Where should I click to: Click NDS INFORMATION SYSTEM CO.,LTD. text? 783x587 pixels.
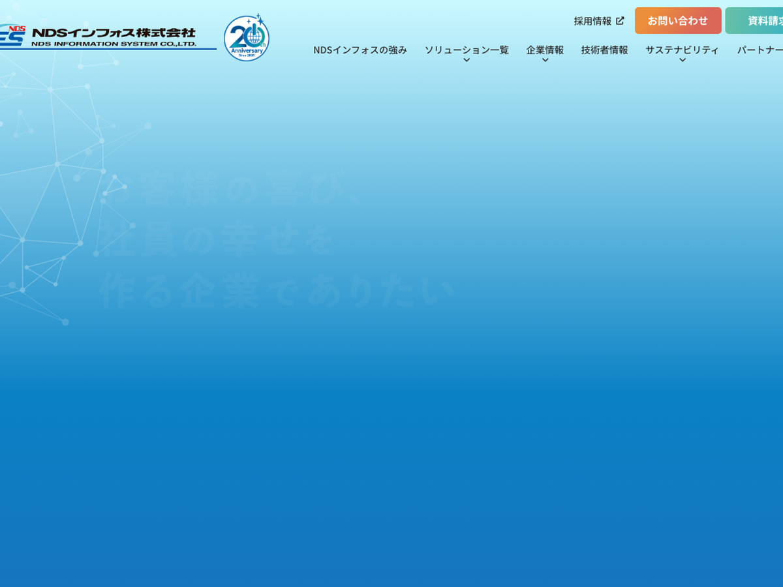coord(114,44)
